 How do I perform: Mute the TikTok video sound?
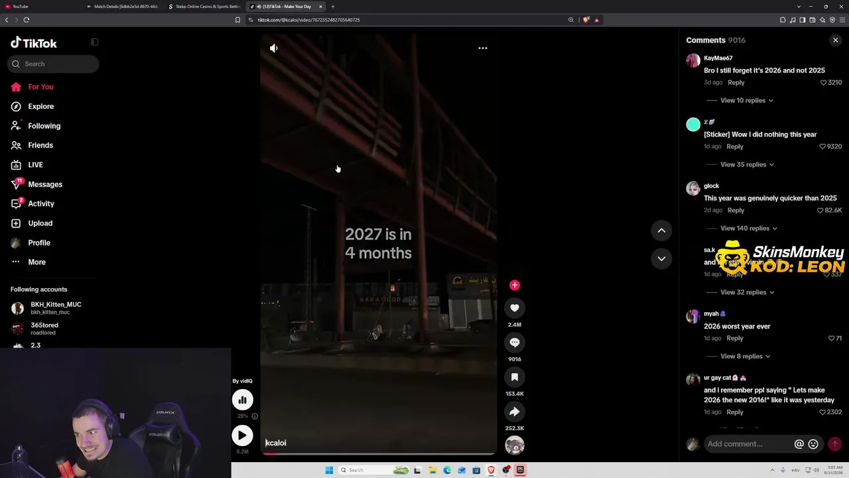click(x=274, y=48)
